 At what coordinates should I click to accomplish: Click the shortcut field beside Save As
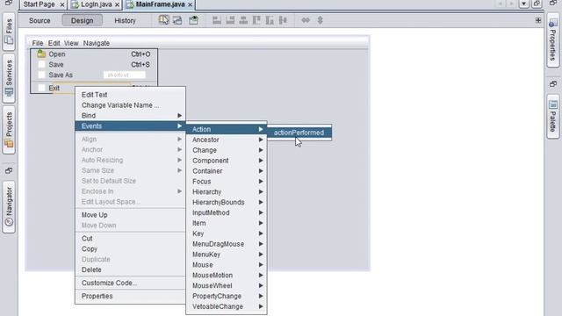coord(125,75)
